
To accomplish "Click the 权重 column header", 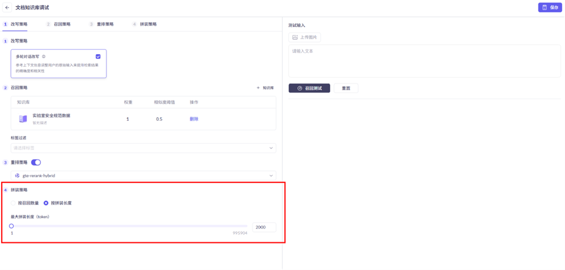I will (128, 102).
